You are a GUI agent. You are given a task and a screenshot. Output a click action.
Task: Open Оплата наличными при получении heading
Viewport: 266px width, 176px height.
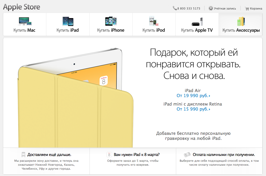224,155
